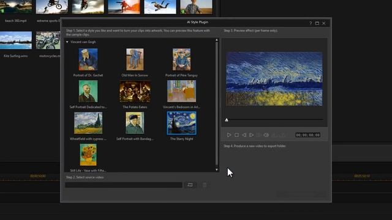The height and width of the screenshot is (220, 392).
Task: Select Portrait of Dr. Gachet style thumbnail
Action: tap(88, 59)
